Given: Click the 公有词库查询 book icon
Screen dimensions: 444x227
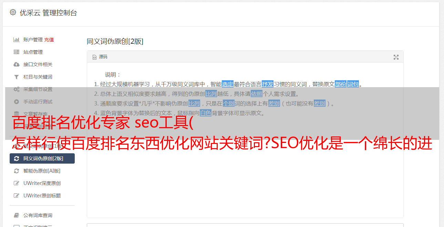Looking at the screenshot, I should [x=16, y=215].
